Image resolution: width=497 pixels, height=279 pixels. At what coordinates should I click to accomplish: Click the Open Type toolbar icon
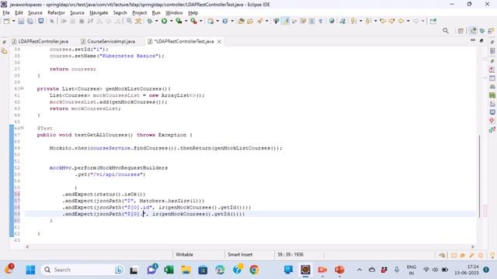(242, 21)
